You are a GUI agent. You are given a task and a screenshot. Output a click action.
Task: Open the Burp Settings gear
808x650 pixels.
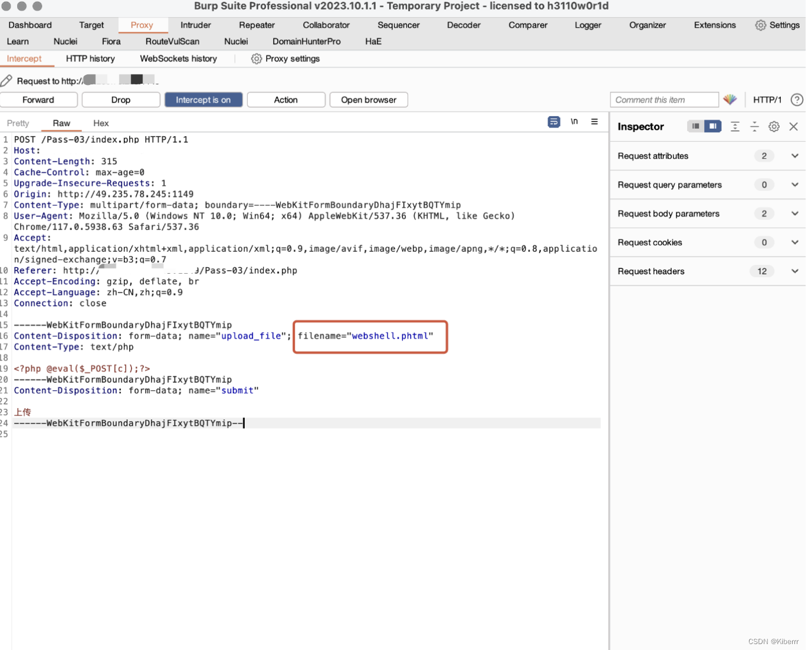tap(761, 25)
